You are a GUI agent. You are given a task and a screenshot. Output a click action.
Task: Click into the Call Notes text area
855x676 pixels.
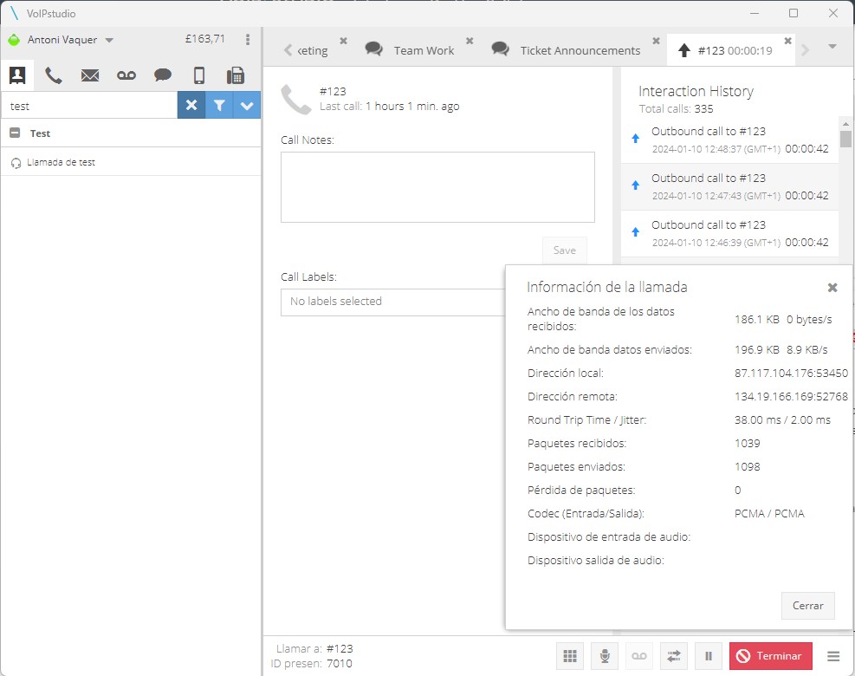[x=437, y=187]
